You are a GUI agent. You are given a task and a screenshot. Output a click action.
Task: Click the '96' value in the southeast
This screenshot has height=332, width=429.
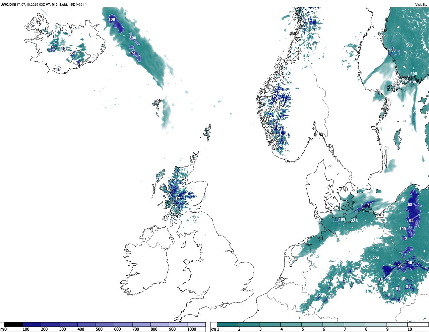tap(408, 286)
